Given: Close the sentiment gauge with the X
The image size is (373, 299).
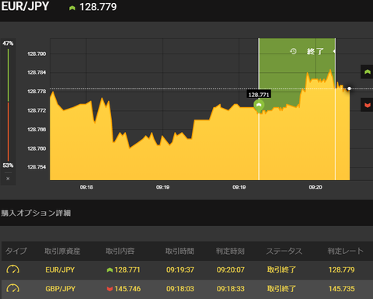Looking at the screenshot, I should click(x=8, y=179).
